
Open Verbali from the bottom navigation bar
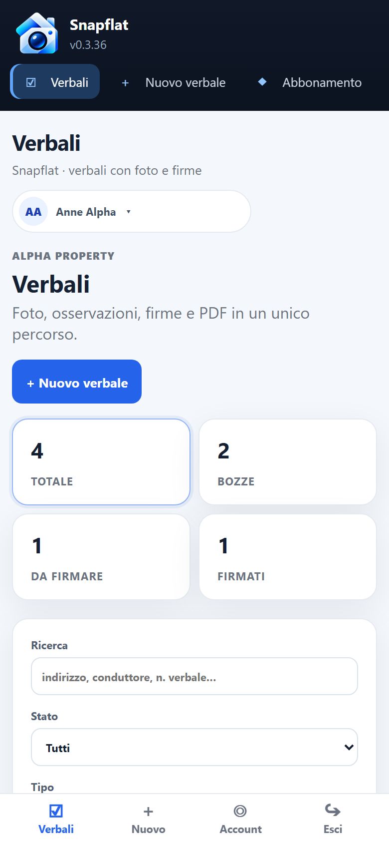pos(56,818)
